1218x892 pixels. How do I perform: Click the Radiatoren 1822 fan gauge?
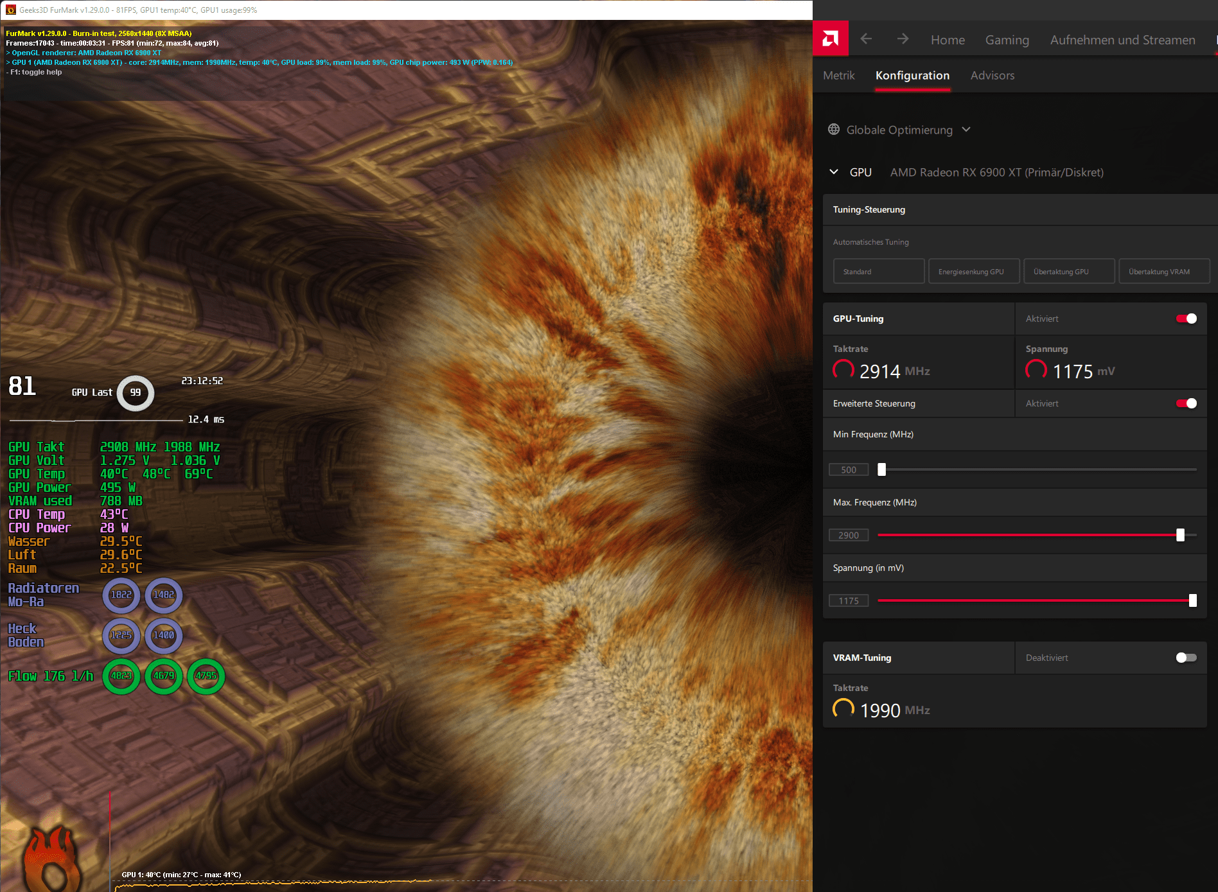click(x=121, y=595)
